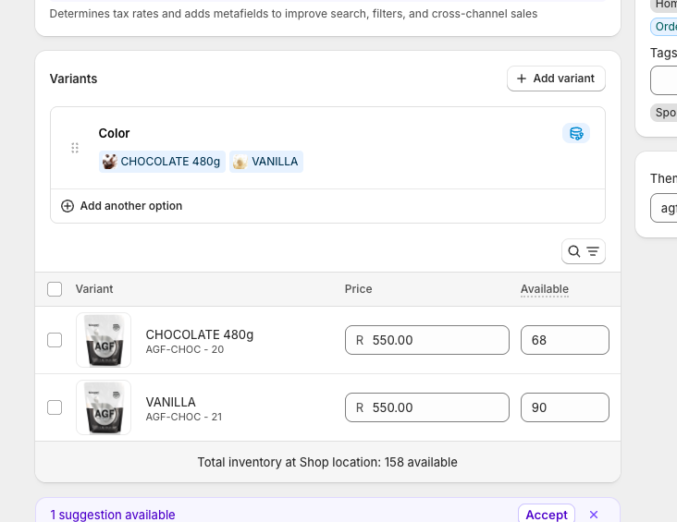
Task: Tick the CHOCOLATE 480g variant checkbox
Action: click(55, 340)
